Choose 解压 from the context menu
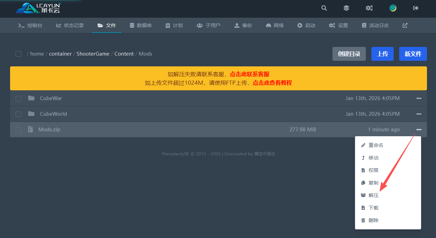This screenshot has width=436, height=238. click(373, 195)
